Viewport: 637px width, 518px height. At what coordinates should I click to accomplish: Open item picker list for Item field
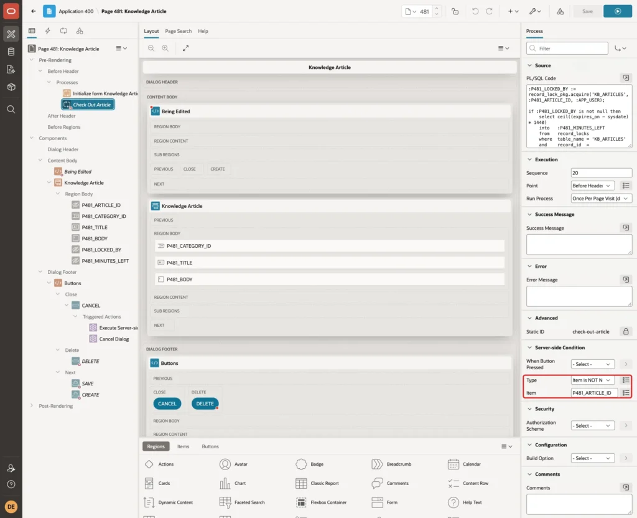[626, 393]
